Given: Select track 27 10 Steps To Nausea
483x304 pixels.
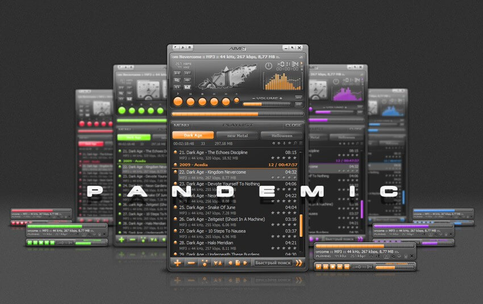Looking at the screenshot, I should (235, 234).
